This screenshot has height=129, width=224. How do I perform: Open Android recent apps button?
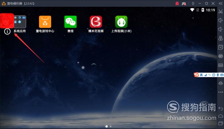point(220,123)
